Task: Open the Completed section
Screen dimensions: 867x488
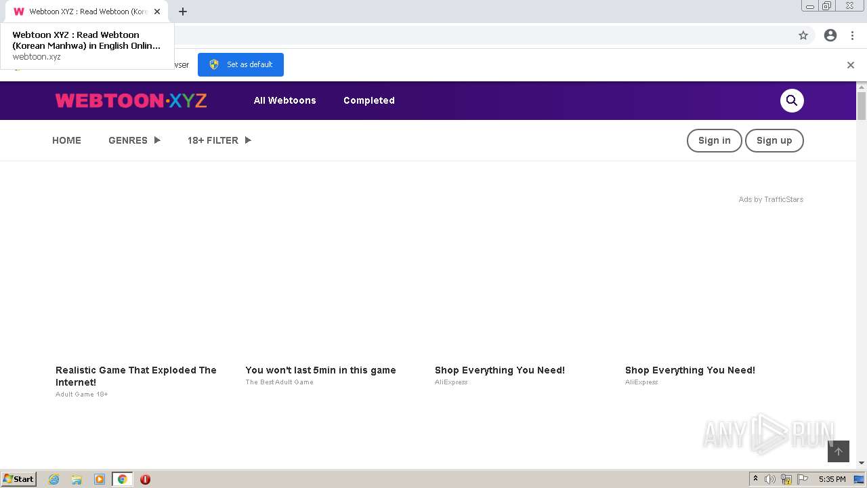Action: (x=369, y=100)
